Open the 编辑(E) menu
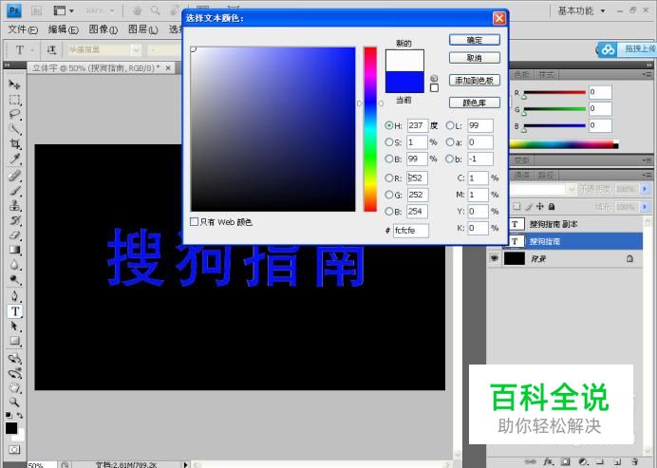 tap(64, 29)
